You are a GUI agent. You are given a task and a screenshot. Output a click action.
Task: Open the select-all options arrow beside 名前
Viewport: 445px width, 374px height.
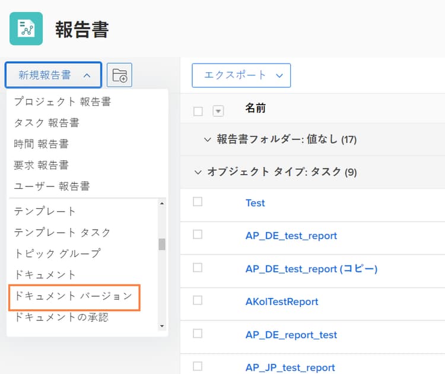(x=218, y=111)
